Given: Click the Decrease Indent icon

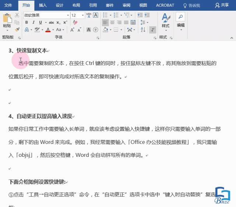Looking at the screenshot, I should point(140,15).
